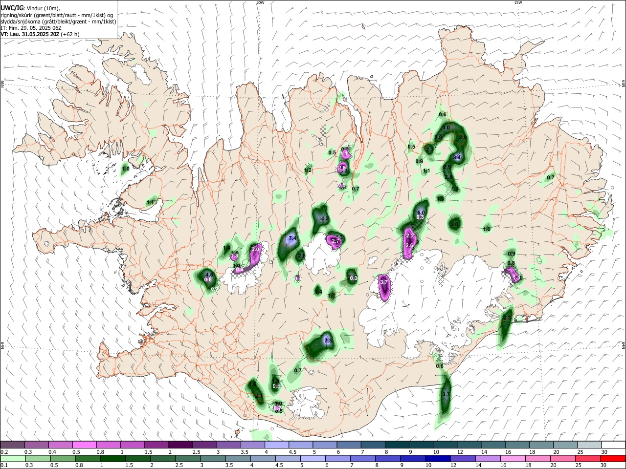Select the white swatch after upper legend 30

coord(614,445)
